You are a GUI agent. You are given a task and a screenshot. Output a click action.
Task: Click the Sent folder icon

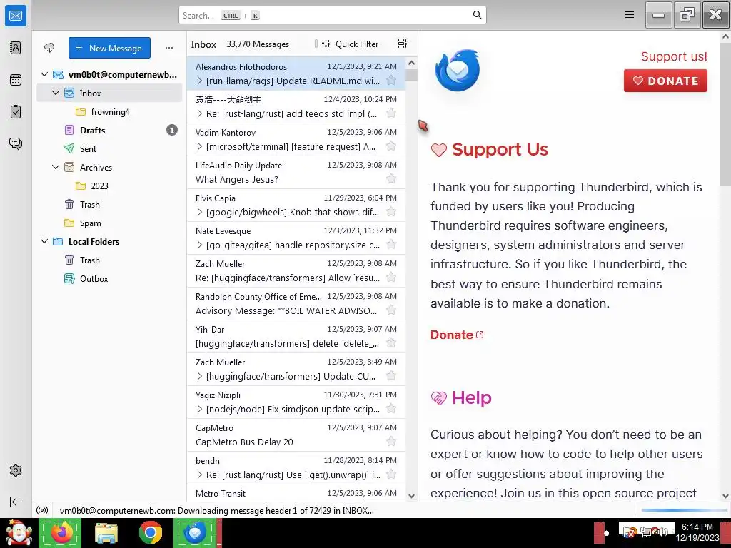tap(69, 148)
